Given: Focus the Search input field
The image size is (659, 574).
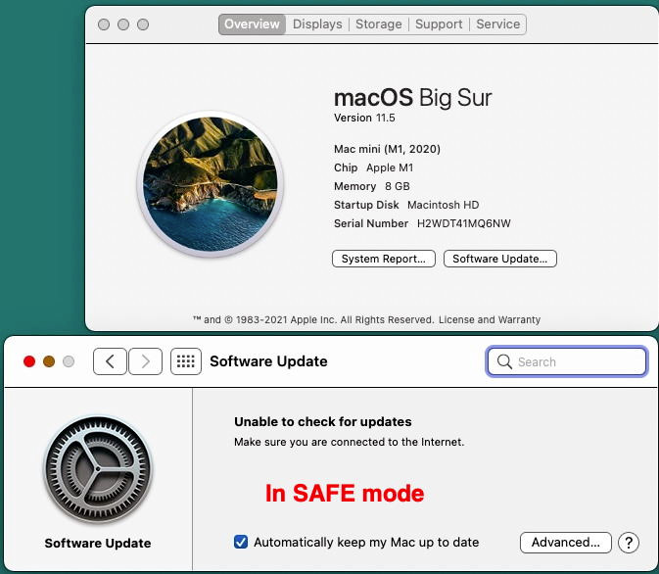Looking at the screenshot, I should click(567, 361).
